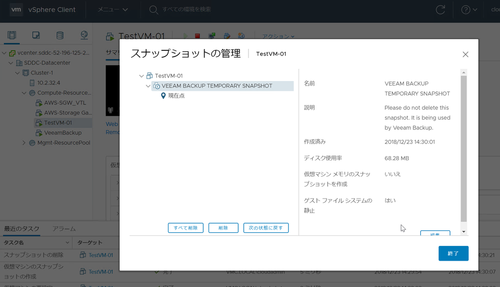
Task: Select the Hosts and Clusters inventory icon
Action: coord(12,35)
